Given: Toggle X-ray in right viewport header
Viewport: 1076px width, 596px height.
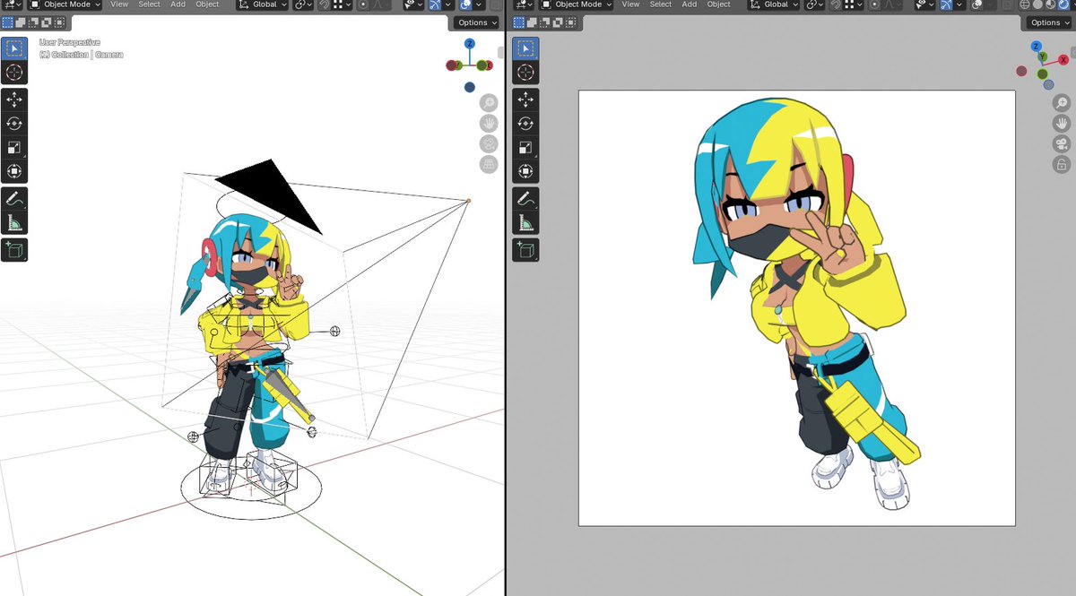Looking at the screenshot, I should click(x=1007, y=4).
